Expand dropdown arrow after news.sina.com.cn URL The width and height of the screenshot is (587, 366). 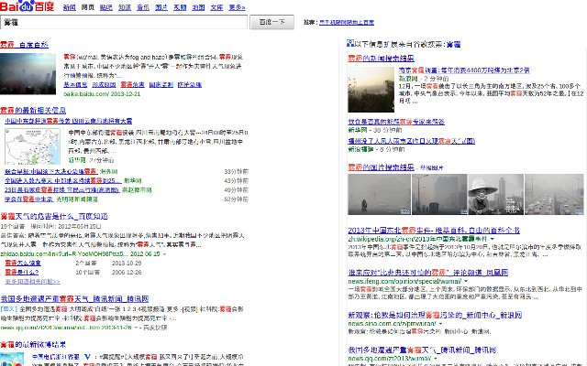tap(440, 324)
